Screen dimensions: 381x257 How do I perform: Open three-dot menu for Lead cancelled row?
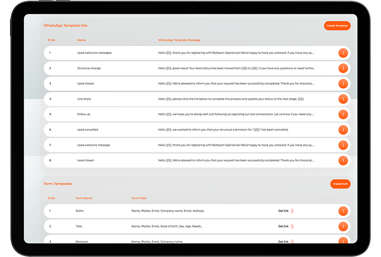(x=343, y=130)
